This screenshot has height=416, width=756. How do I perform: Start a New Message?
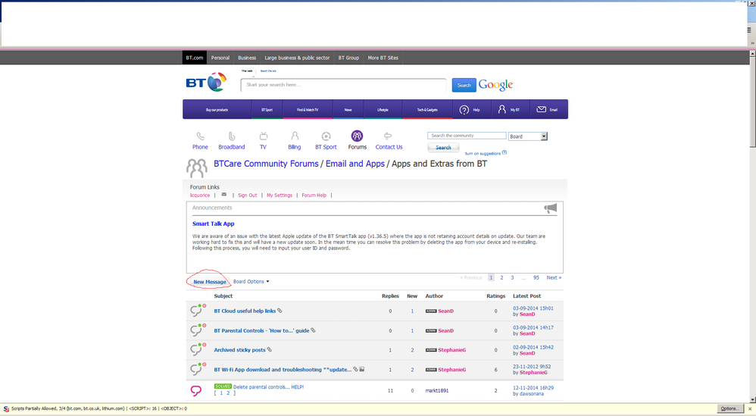coord(210,282)
